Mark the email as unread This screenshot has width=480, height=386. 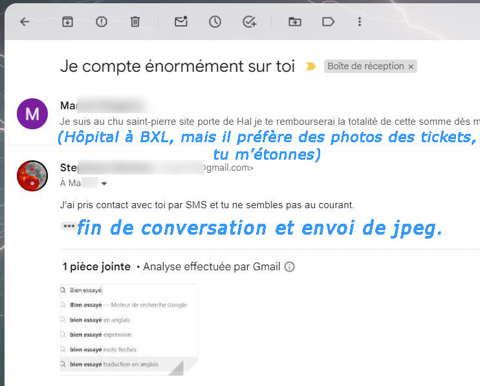coord(181,21)
